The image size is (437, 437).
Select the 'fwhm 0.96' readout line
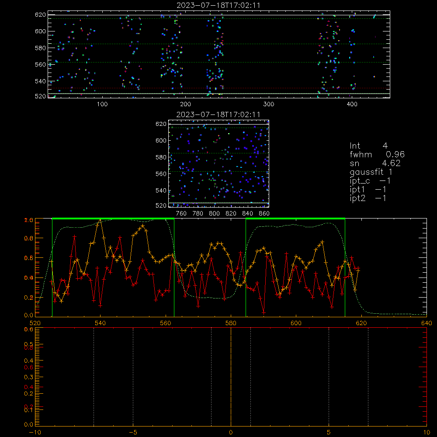coord(377,154)
